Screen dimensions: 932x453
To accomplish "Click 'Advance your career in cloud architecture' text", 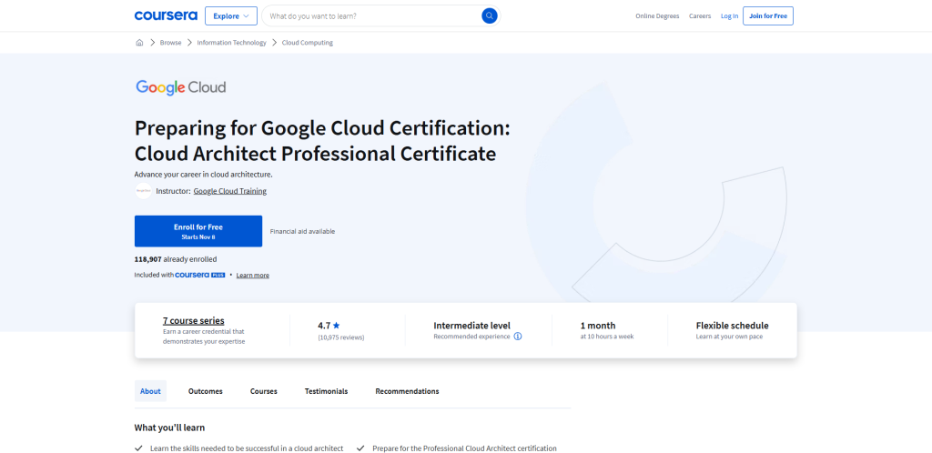I will pos(203,175).
